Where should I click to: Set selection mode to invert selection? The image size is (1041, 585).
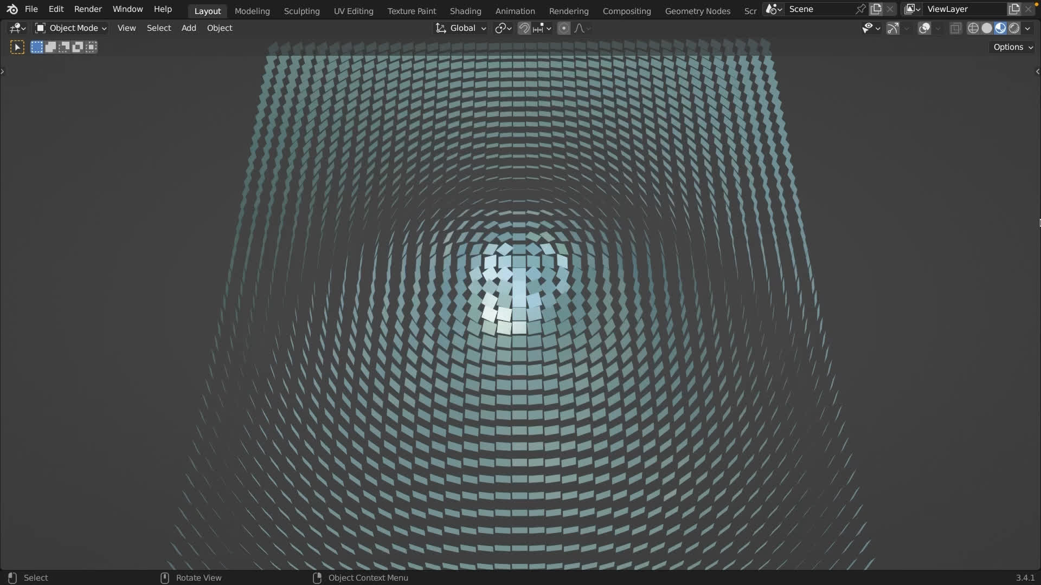[78, 47]
